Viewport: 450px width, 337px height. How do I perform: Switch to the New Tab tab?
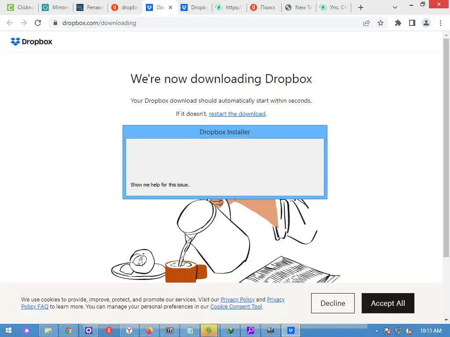299,7
